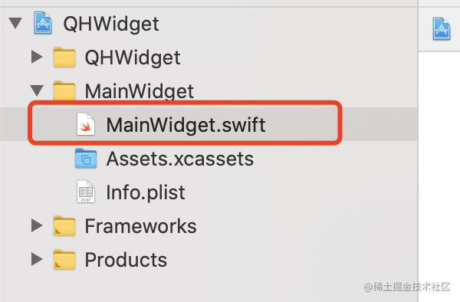Screen dimensions: 460x302
Task: Click the project icon in editor header
Action: (x=442, y=28)
